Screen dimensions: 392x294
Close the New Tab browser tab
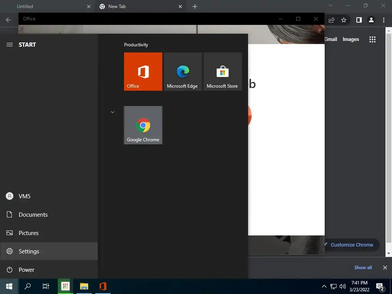pyautogui.click(x=180, y=7)
